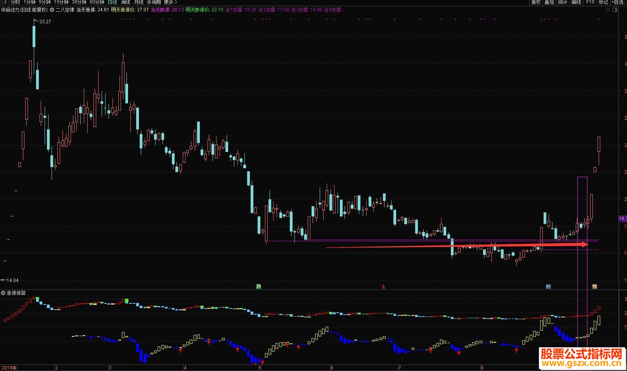The image size is (627, 371).
Task: Click the 2019年 label on the time axis
Action: pyautogui.click(x=9, y=368)
